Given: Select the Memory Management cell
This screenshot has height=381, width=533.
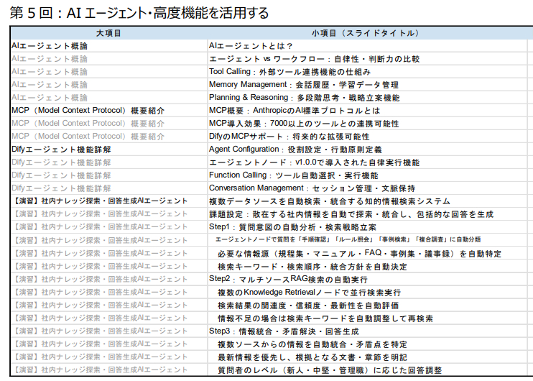Looking at the screenshot, I should [303, 85].
